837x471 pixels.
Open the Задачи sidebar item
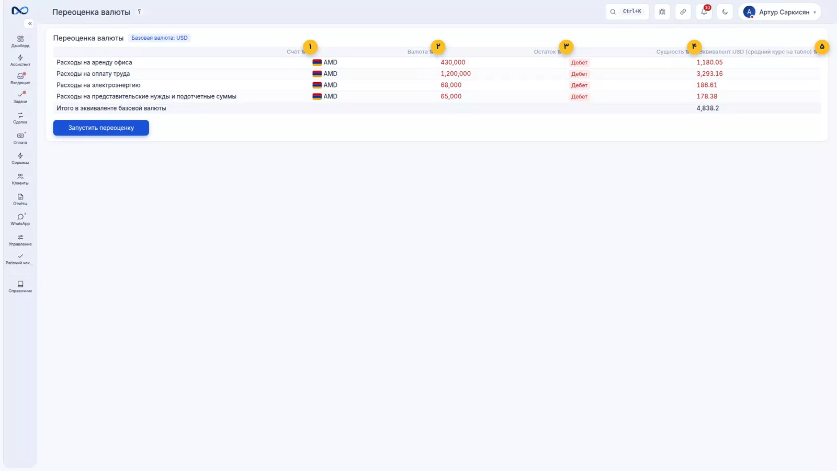pos(20,97)
